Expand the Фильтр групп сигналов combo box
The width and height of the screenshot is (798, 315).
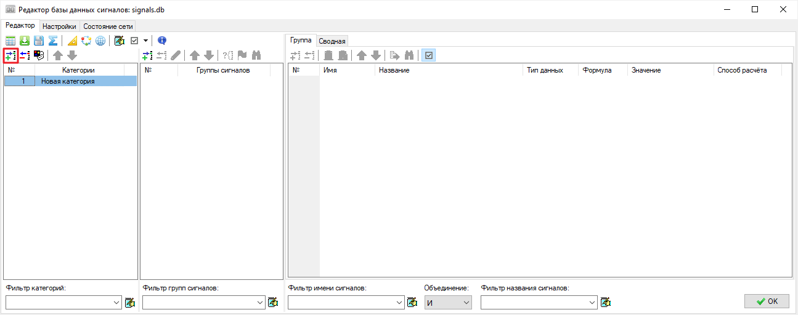point(261,302)
